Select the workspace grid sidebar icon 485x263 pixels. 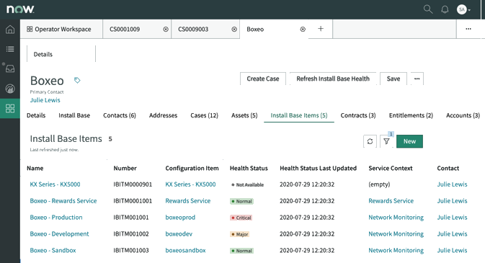pos(10,108)
